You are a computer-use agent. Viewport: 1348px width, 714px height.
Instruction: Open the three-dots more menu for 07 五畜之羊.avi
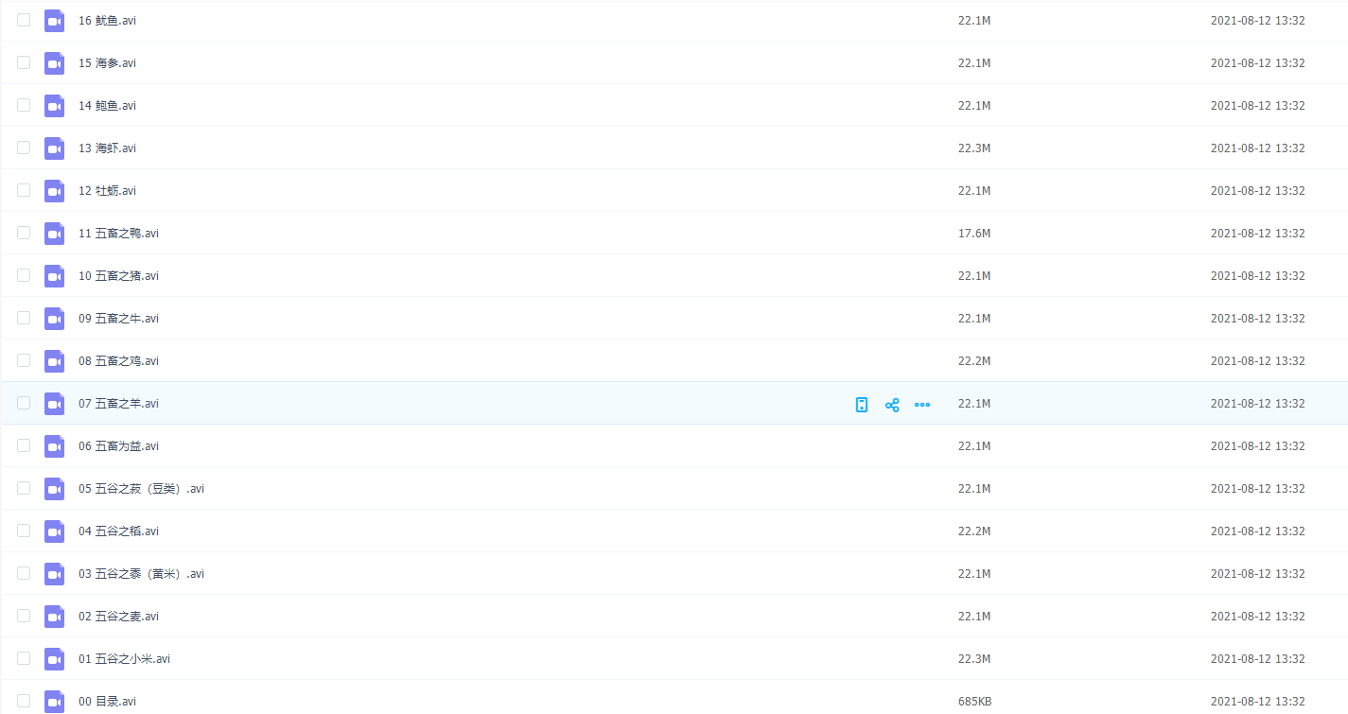click(x=921, y=405)
